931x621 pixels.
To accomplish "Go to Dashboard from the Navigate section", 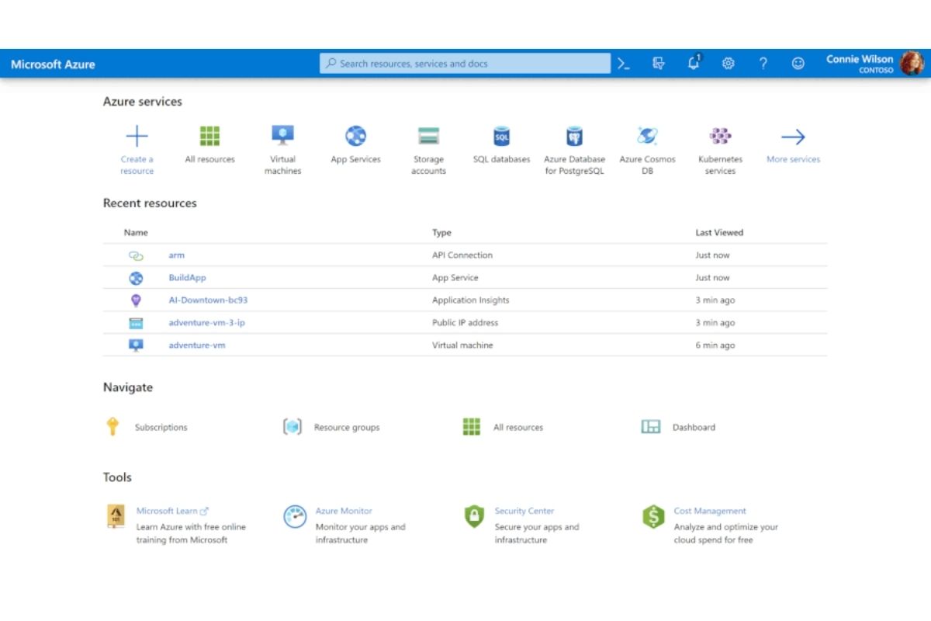I will point(694,427).
